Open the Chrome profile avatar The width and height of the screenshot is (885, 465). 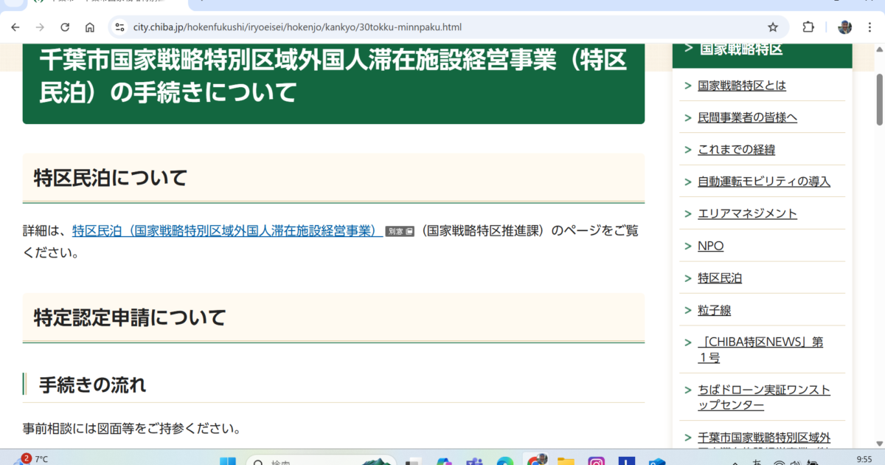click(x=844, y=27)
